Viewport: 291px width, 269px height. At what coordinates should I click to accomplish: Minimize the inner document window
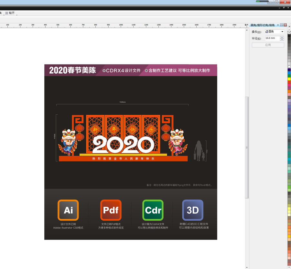(x=280, y=8)
